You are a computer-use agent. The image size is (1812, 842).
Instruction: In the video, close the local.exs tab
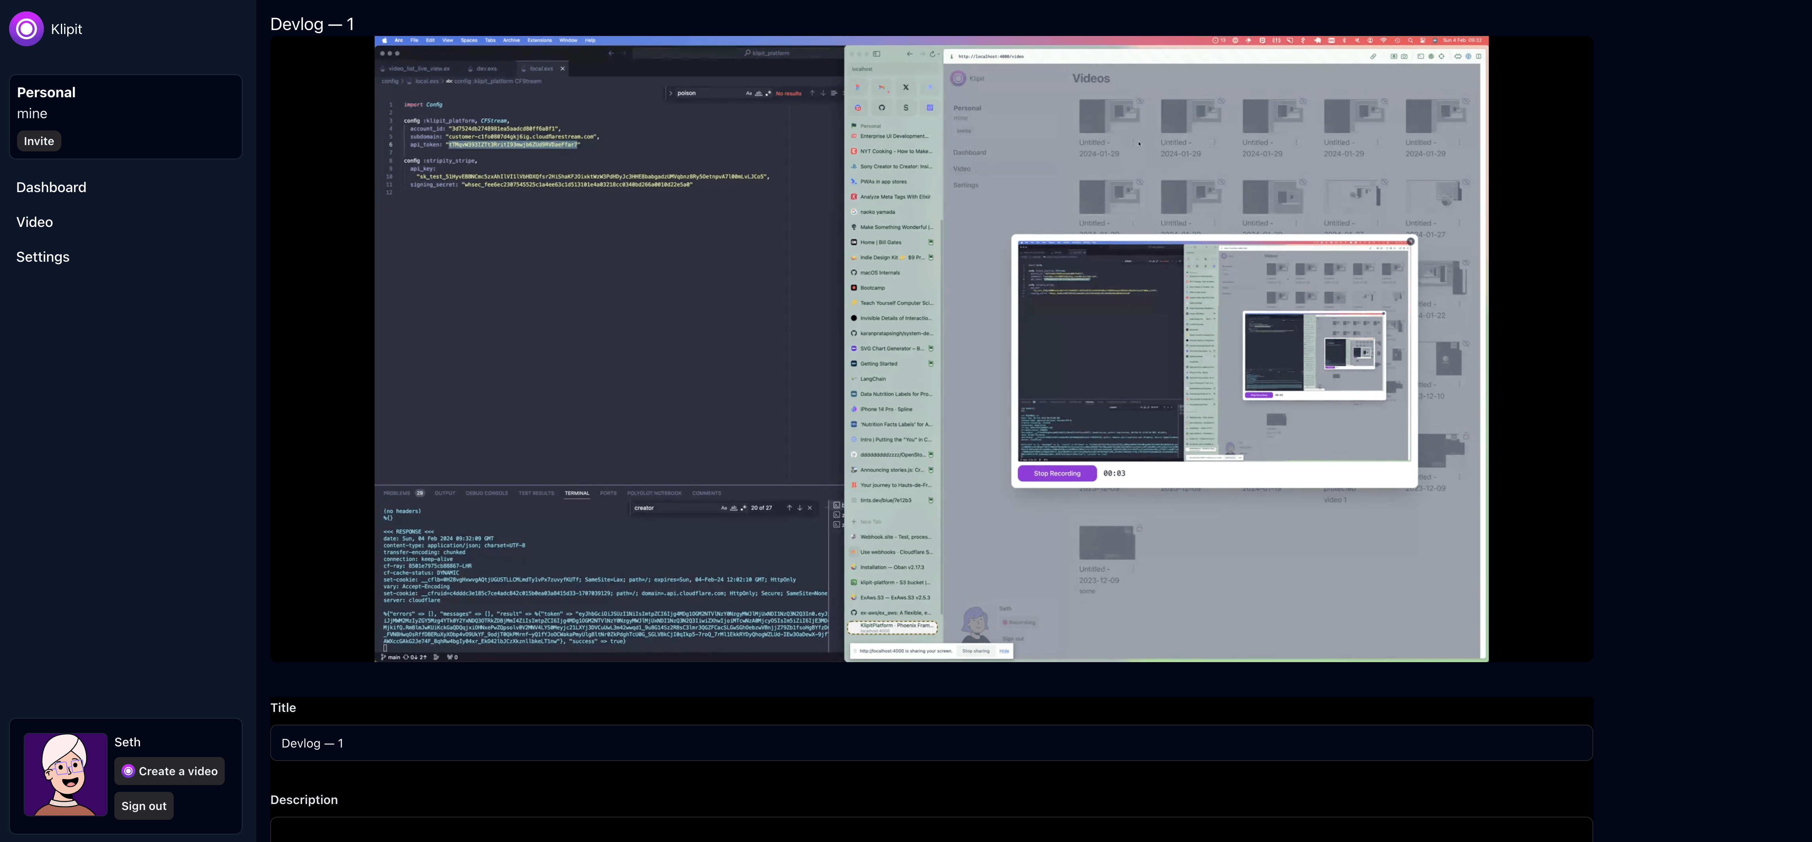click(563, 69)
